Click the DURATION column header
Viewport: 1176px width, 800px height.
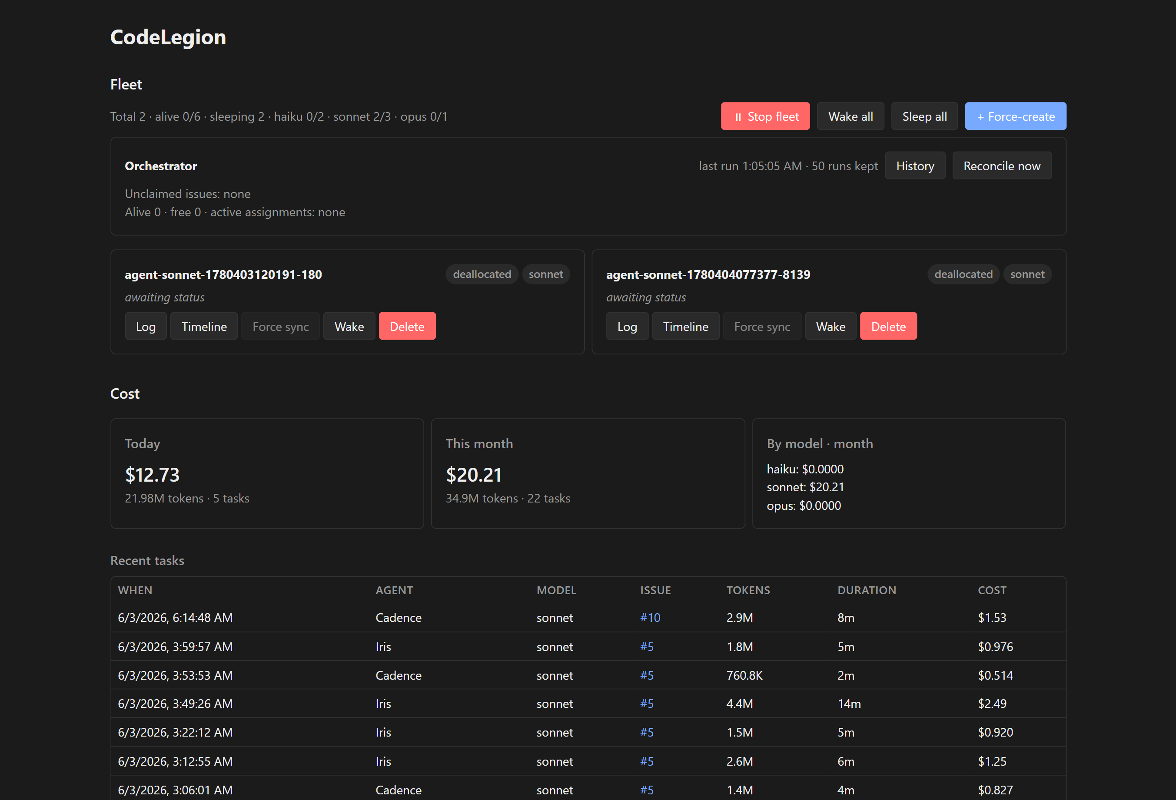point(866,590)
